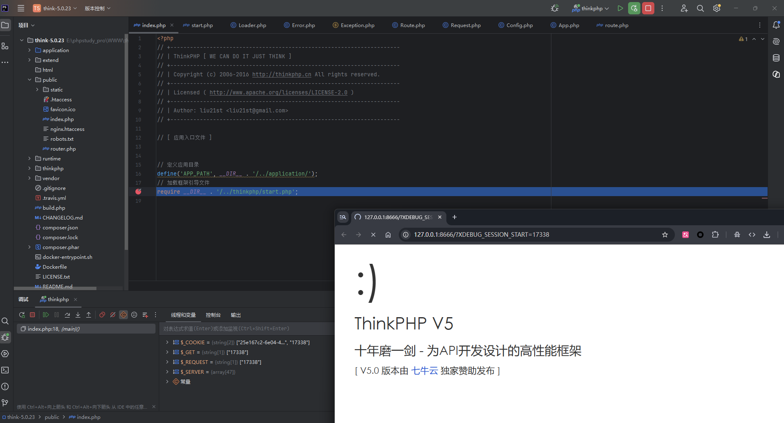Viewport: 784px width, 423px height.
Task: Open Code With Me user icon
Action: click(684, 8)
